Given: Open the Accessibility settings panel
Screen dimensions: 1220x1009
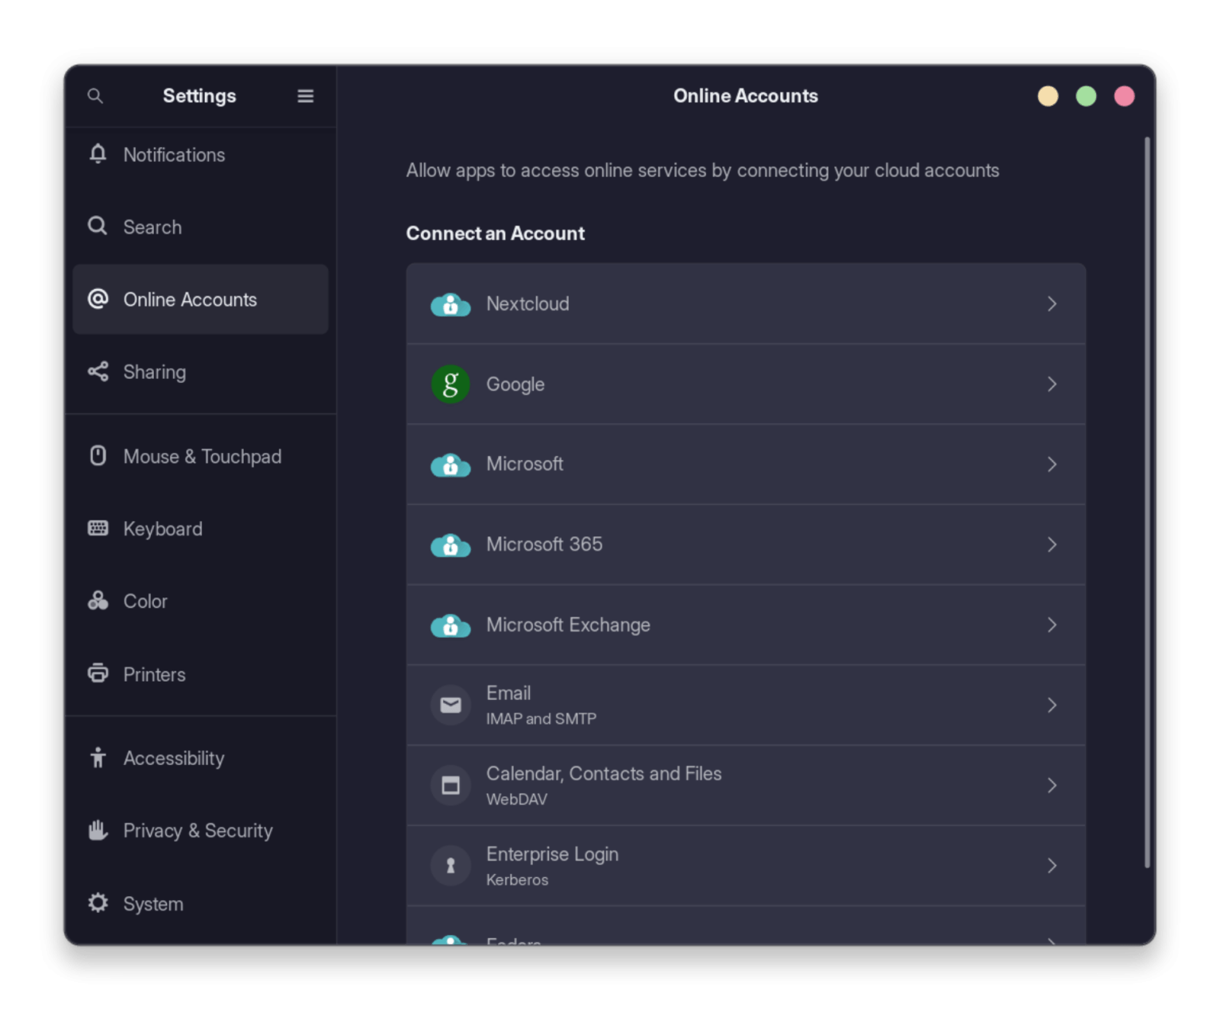Looking at the screenshot, I should click(x=173, y=759).
